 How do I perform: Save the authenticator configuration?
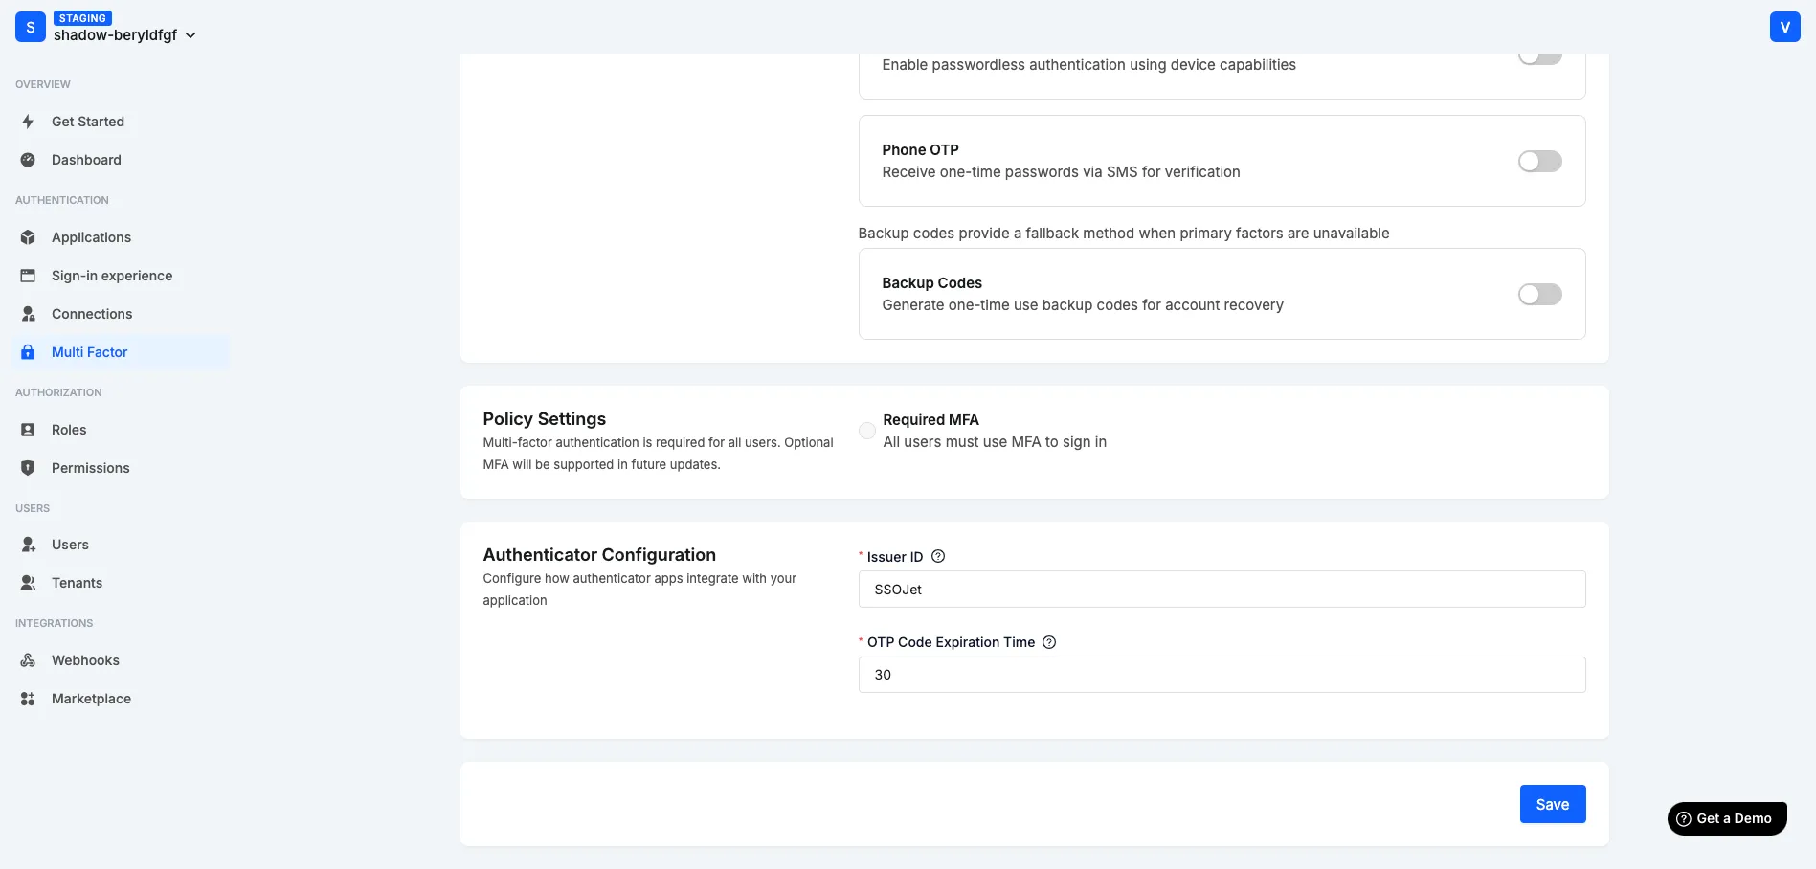tap(1552, 804)
